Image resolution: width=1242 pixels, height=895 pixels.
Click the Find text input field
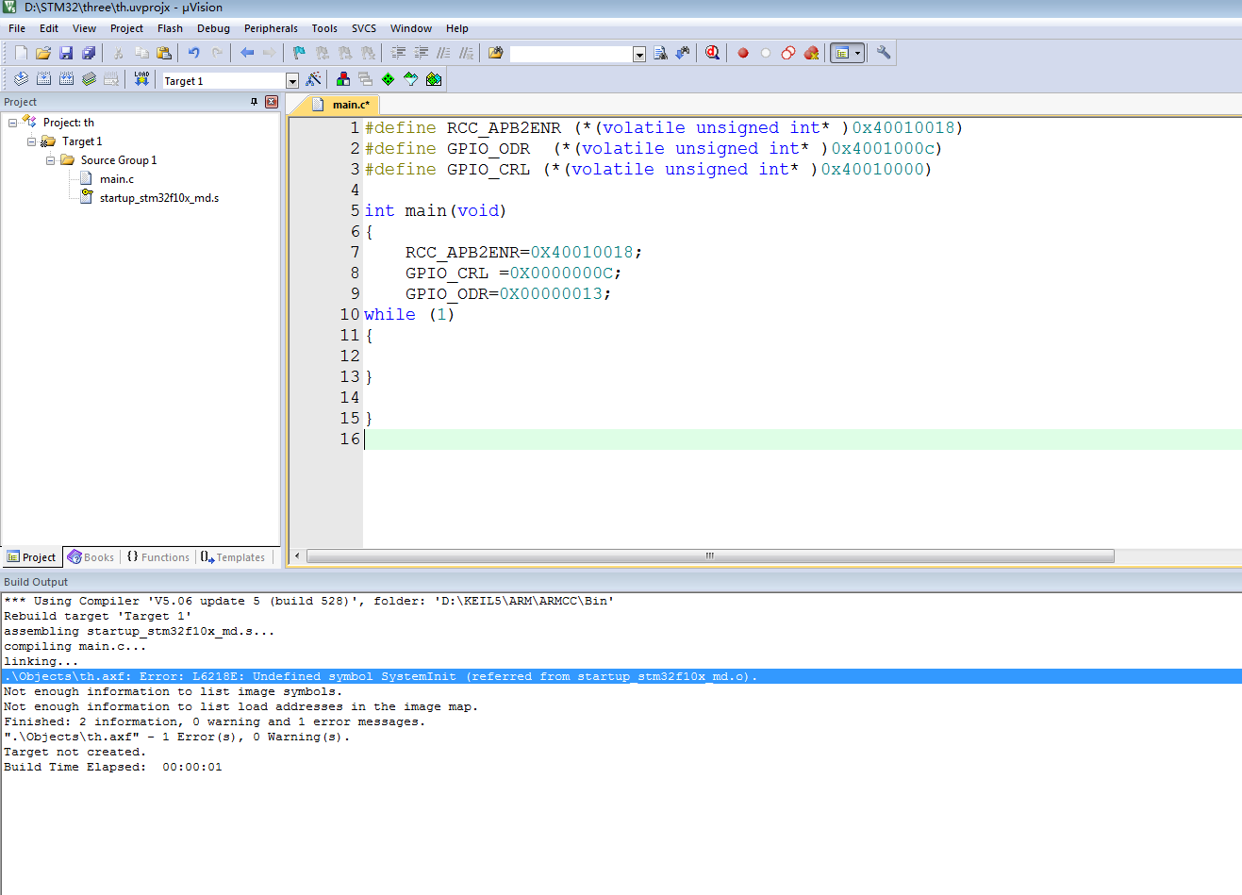point(571,55)
